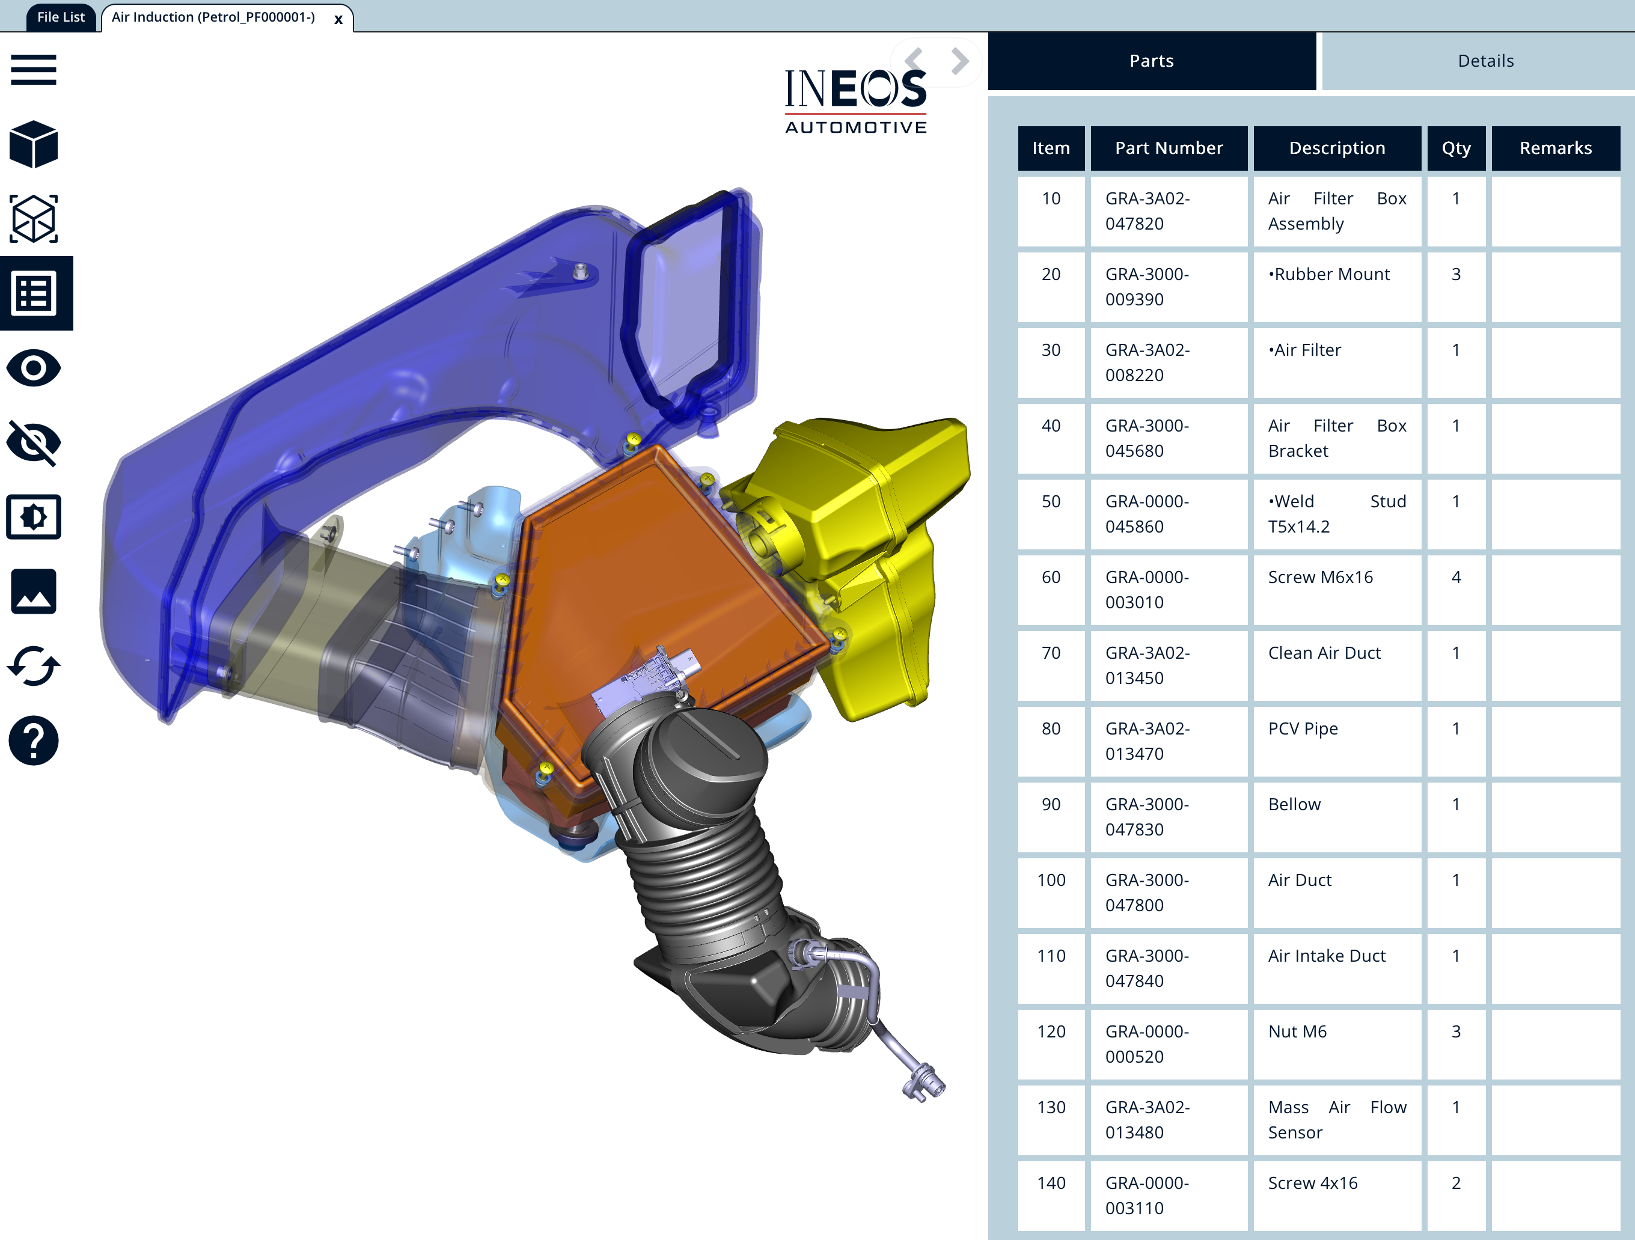Toggle the brightness/contrast display icon
Viewport: 1635px width, 1240px height.
click(33, 518)
